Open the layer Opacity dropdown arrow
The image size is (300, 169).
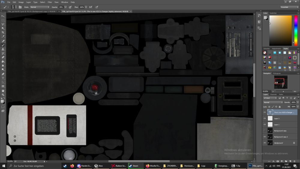[x=298, y=103]
